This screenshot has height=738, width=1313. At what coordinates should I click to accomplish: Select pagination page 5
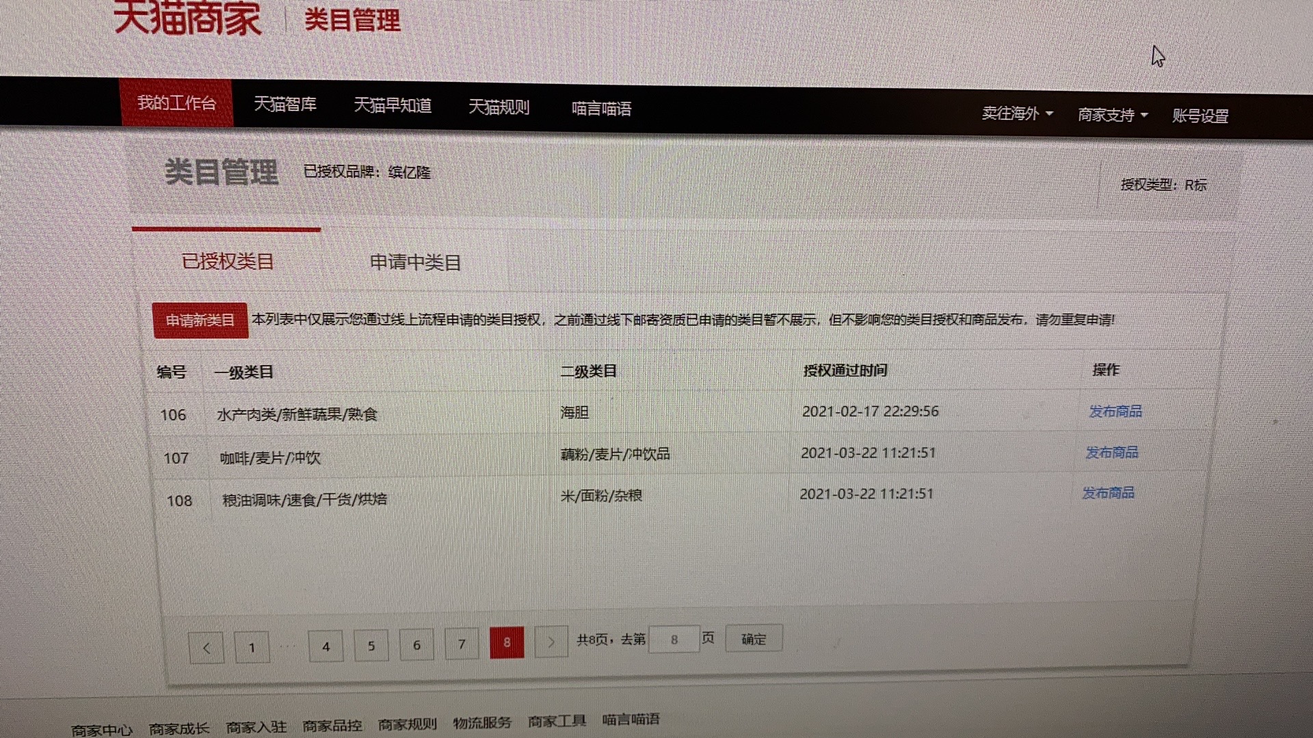[x=371, y=646]
